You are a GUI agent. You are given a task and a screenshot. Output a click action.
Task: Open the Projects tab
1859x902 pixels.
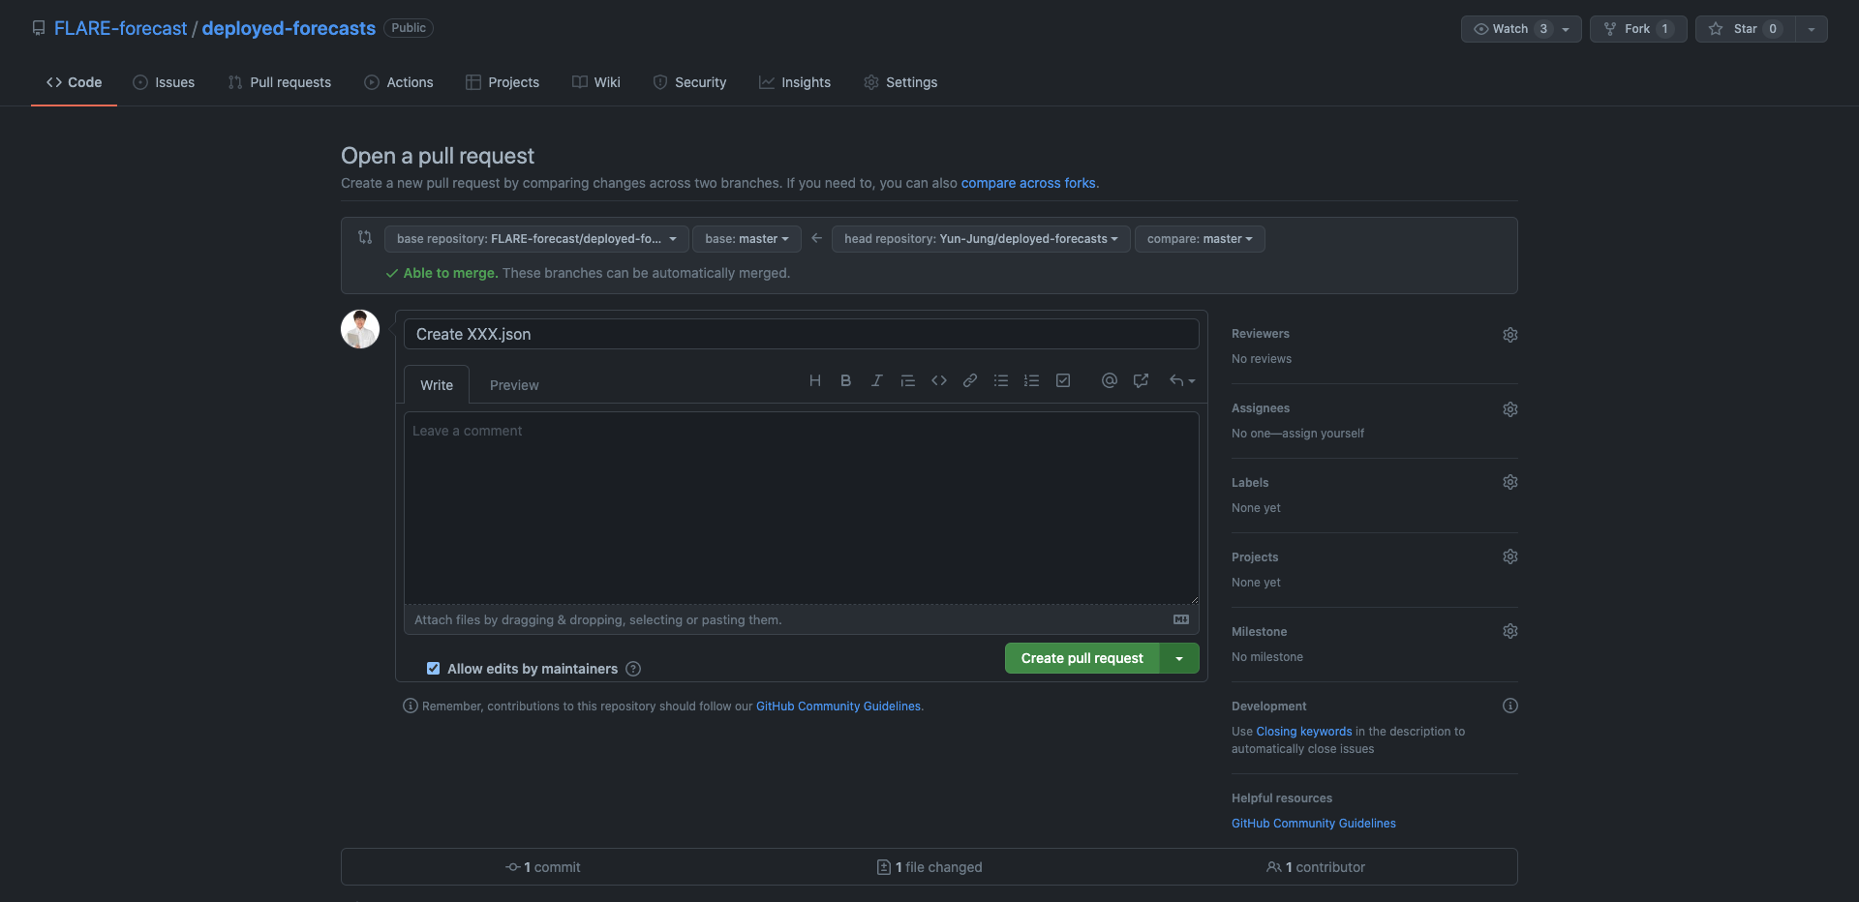503,82
